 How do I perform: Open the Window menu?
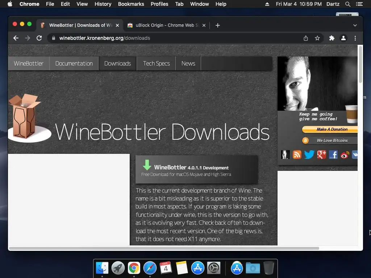pyautogui.click(x=200, y=4)
